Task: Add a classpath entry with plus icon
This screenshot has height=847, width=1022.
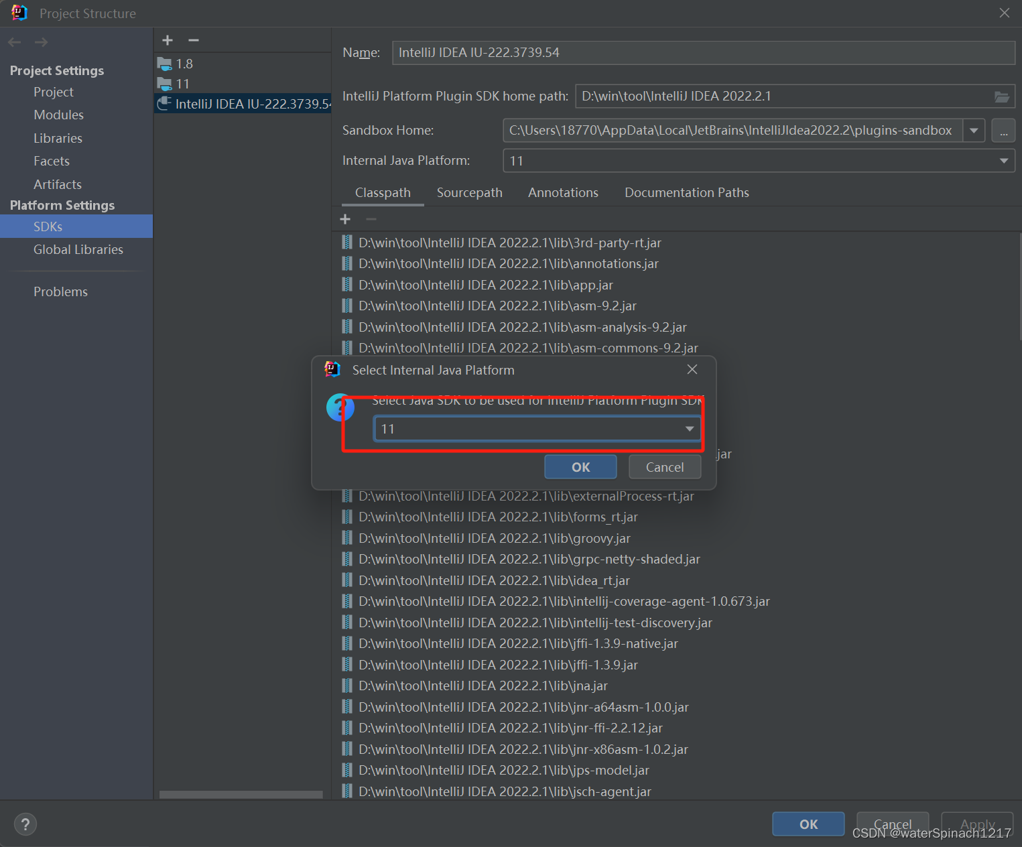Action: pyautogui.click(x=345, y=219)
